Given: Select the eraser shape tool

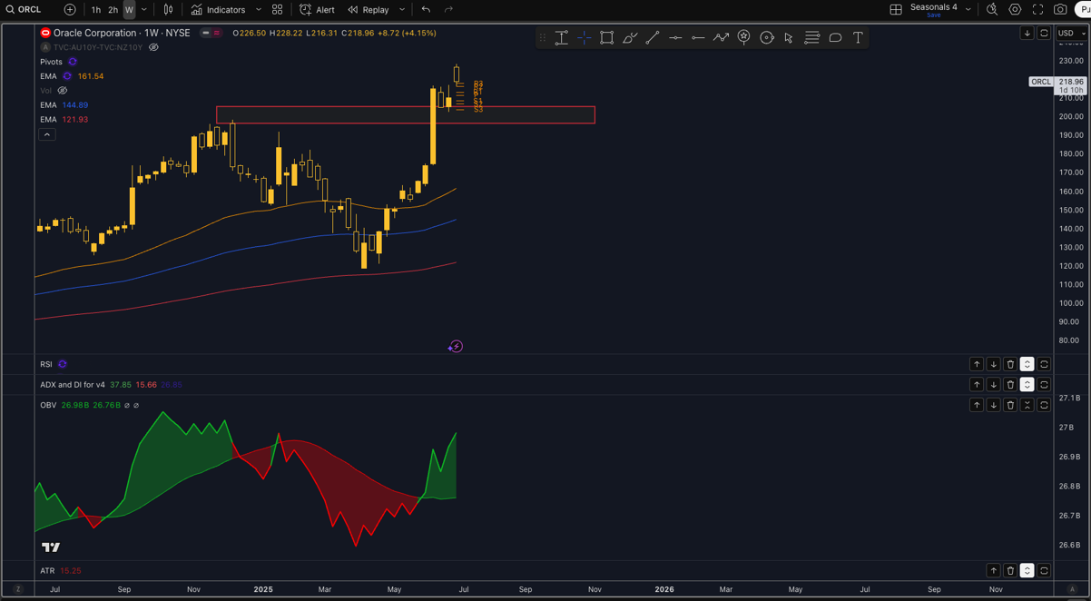Looking at the screenshot, I should point(835,37).
